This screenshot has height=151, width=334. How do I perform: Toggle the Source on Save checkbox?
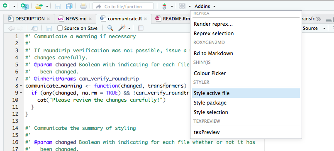(60, 28)
